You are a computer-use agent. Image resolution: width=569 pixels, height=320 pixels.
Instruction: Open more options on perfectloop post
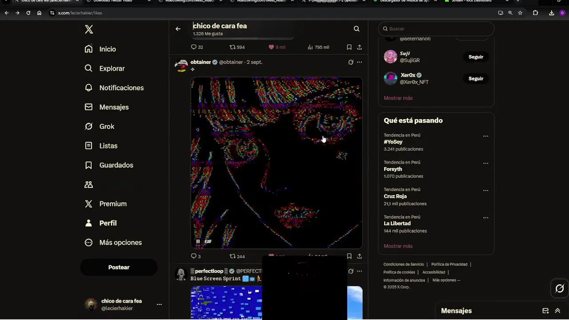(359, 271)
